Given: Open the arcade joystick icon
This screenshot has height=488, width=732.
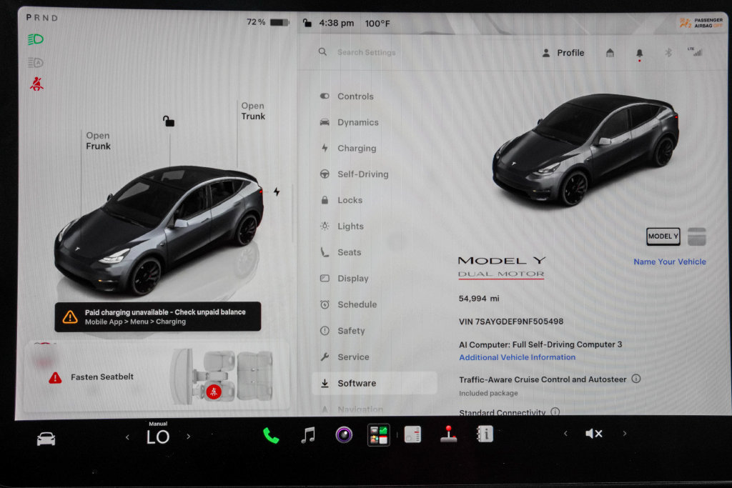Looking at the screenshot, I should [x=449, y=434].
